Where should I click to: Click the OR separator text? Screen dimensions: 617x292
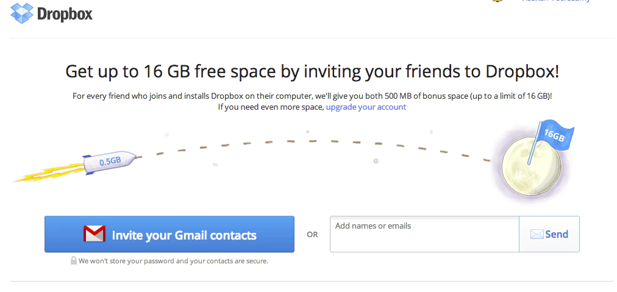(x=312, y=235)
